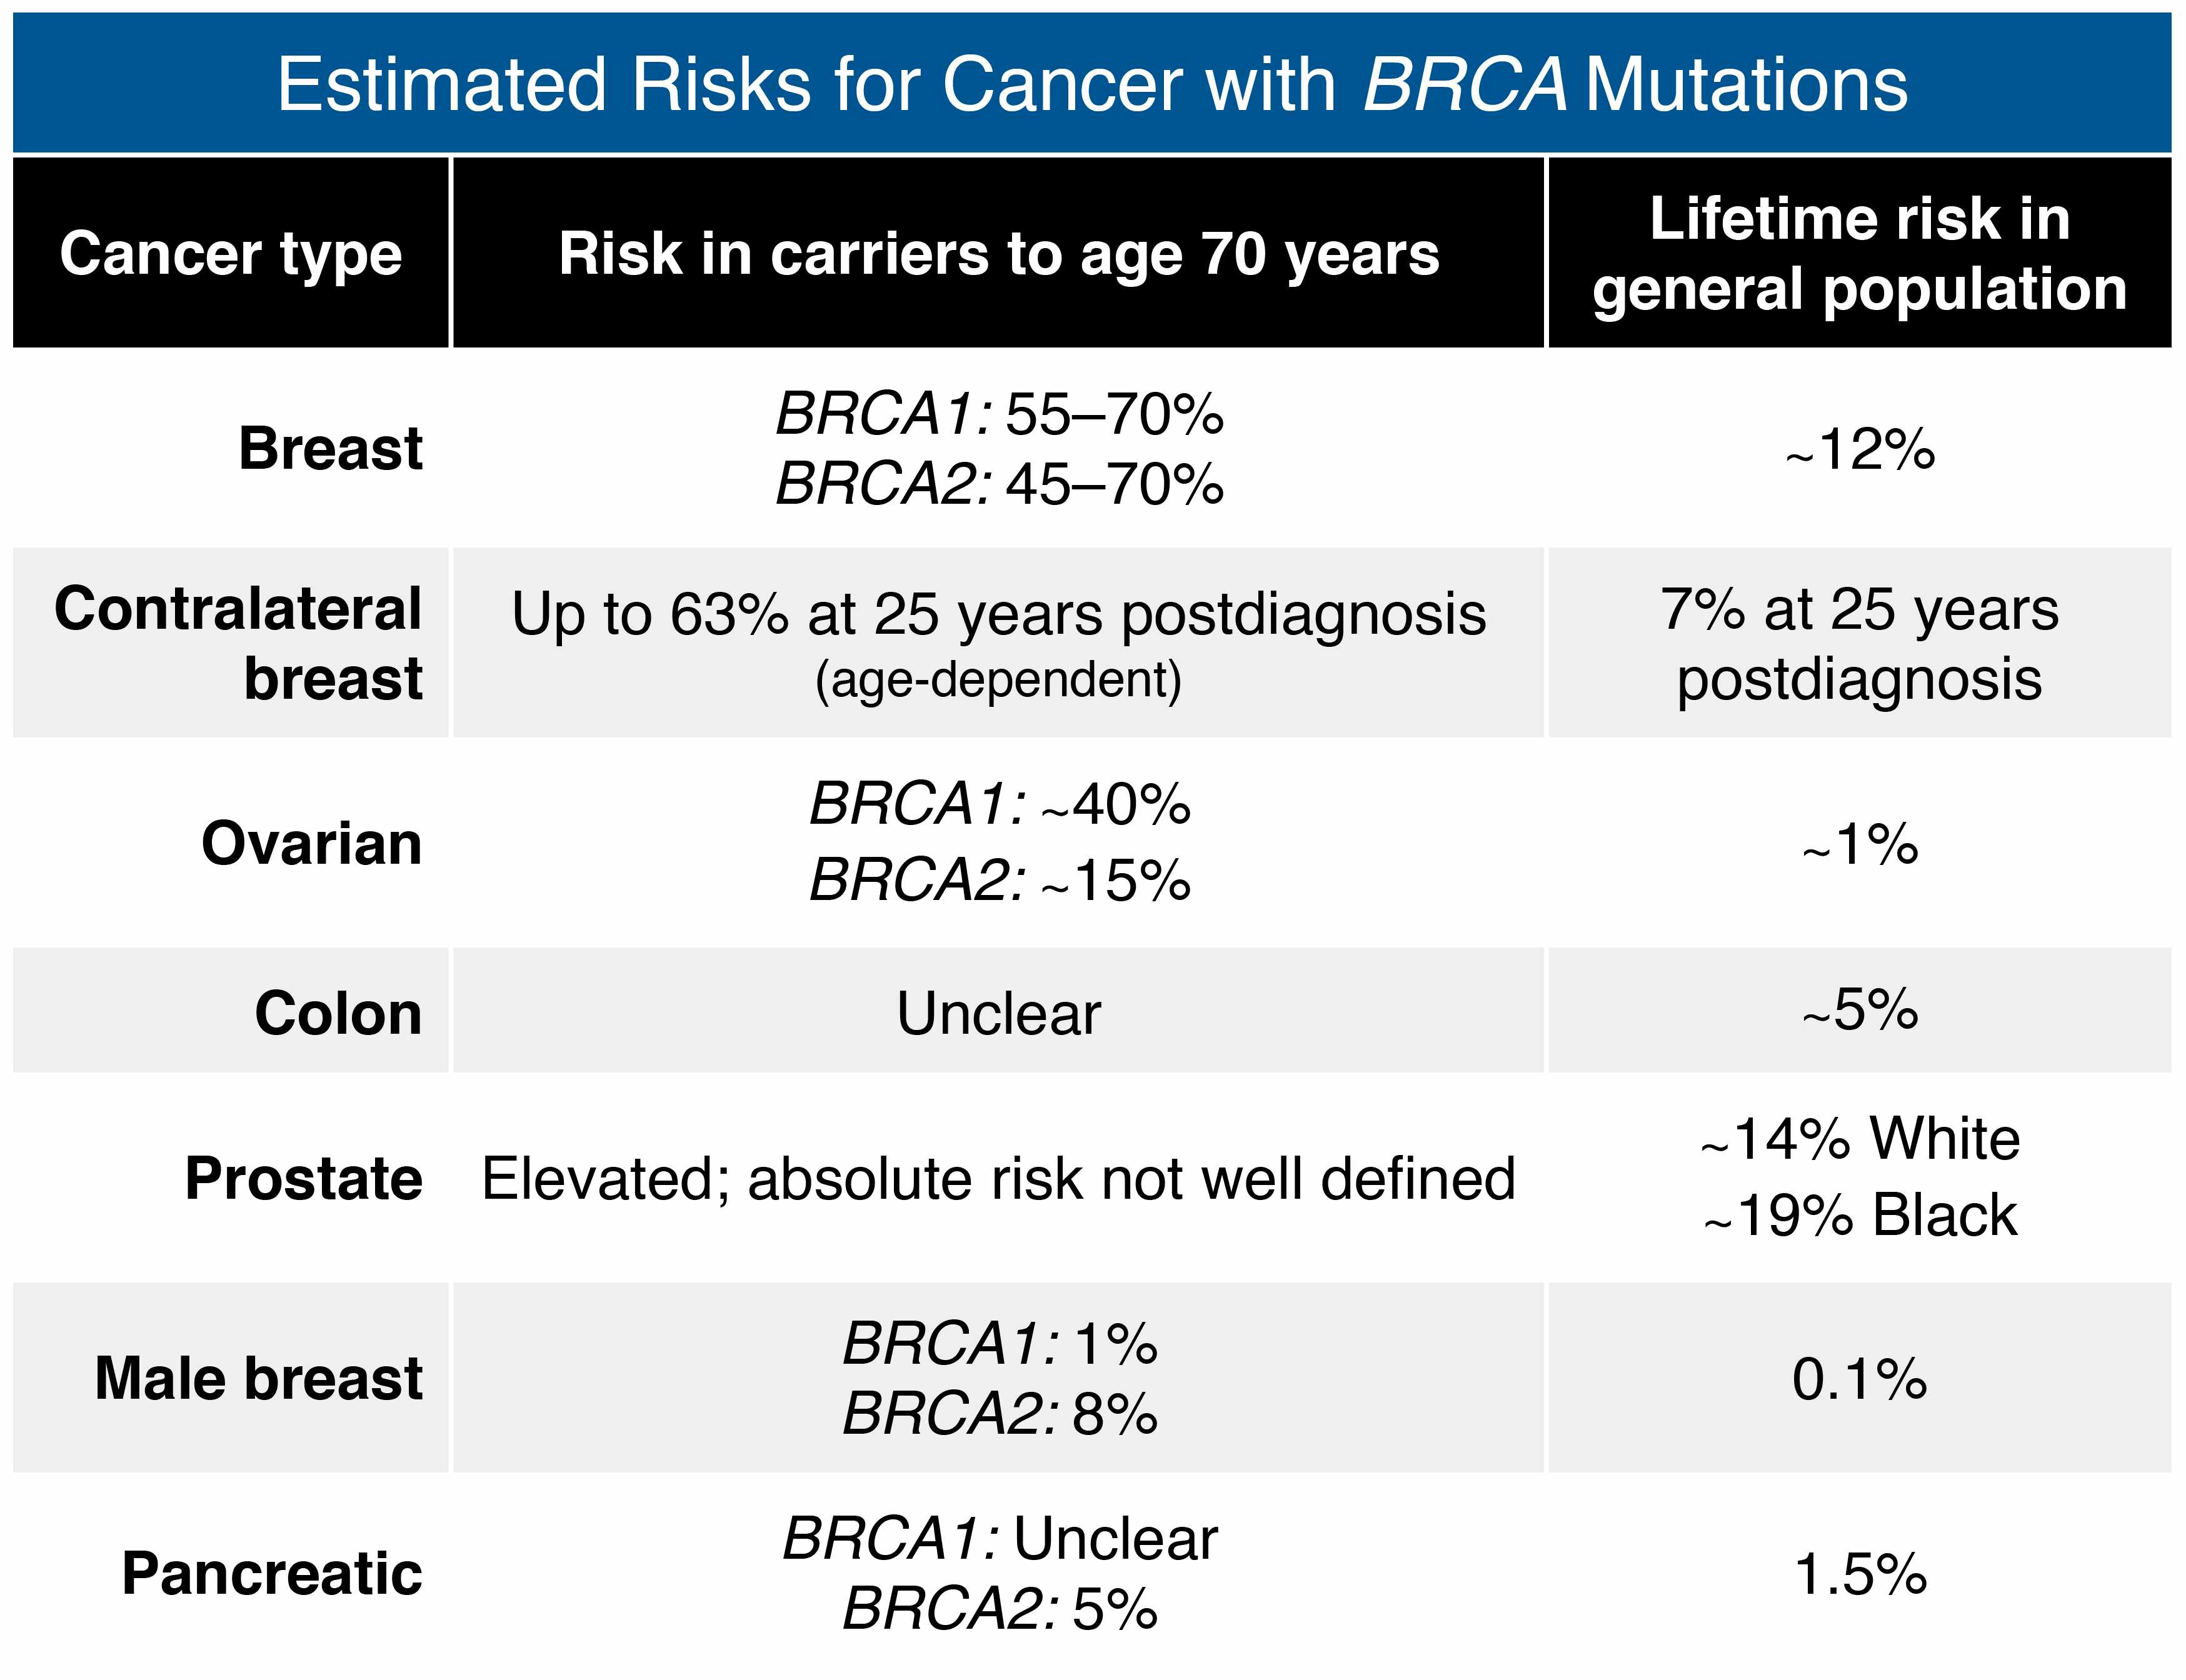Click the '(age-dependent)' note
The height and width of the screenshot is (1680, 2186).
click(x=999, y=680)
